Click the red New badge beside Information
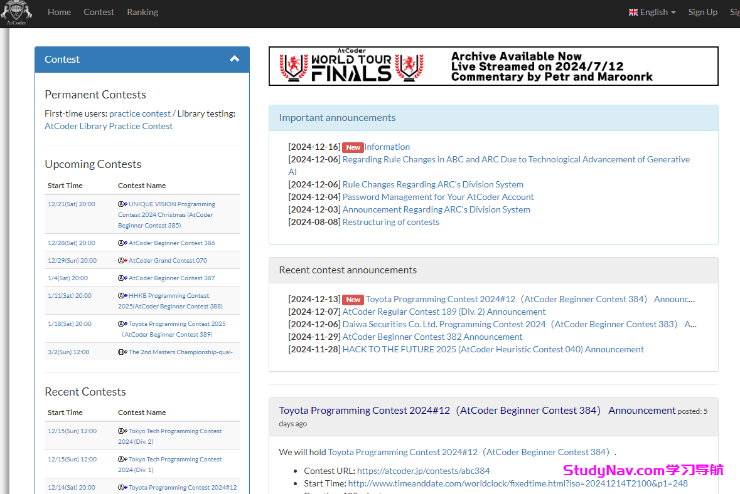740x494 pixels. 353,147
